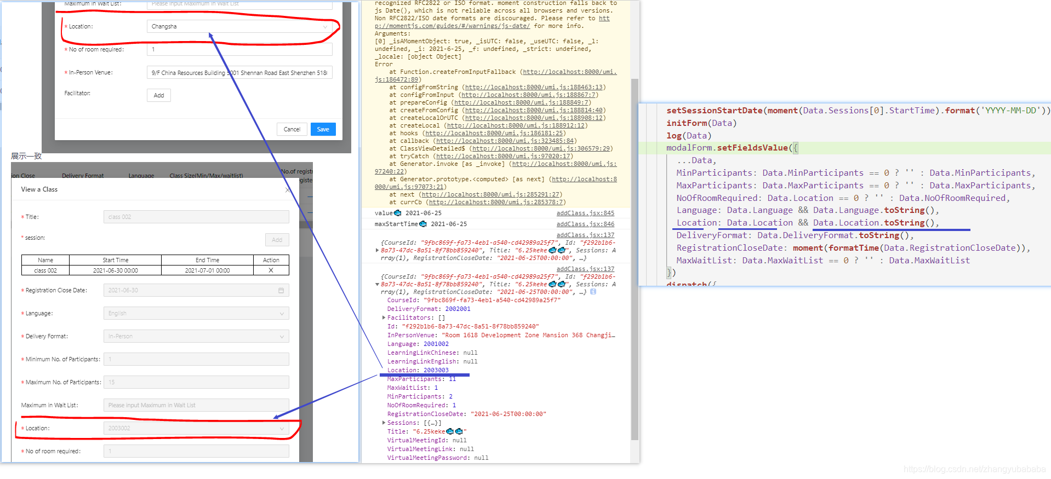
Task: Click the Cancel button in top dialog
Action: click(292, 129)
